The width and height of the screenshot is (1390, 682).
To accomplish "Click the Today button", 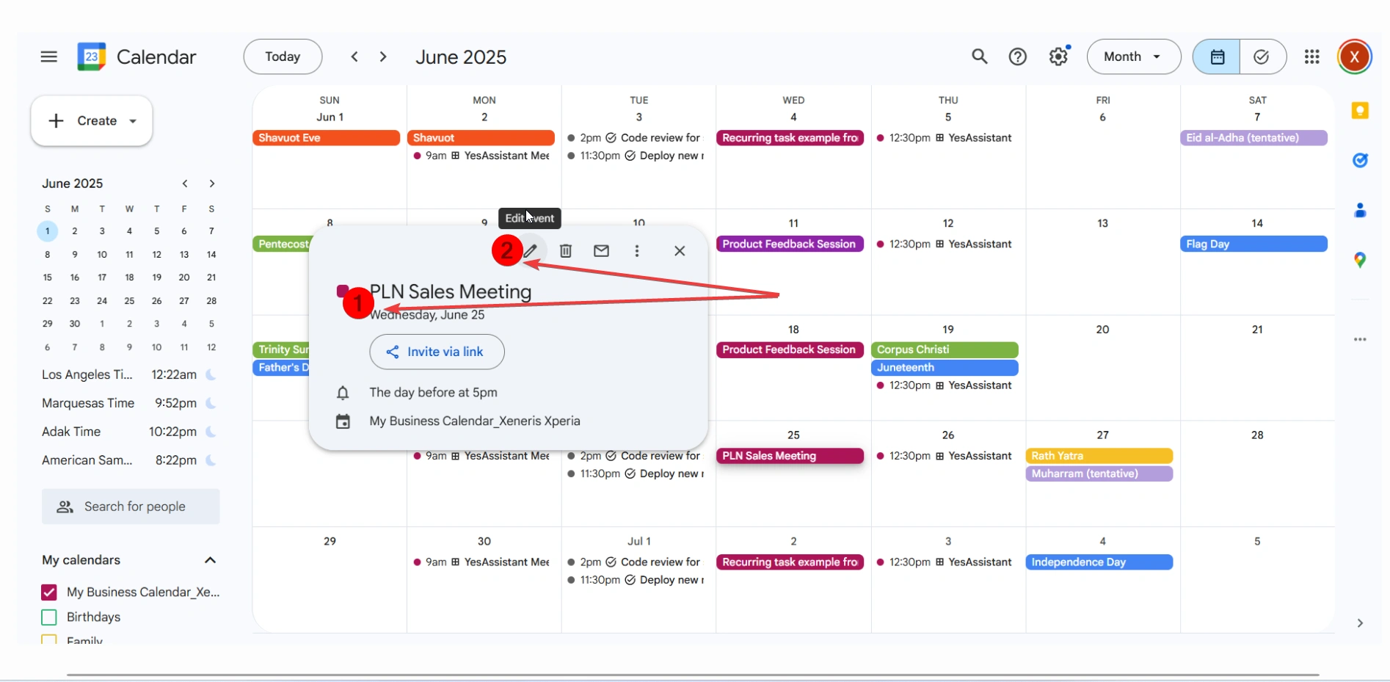I will pyautogui.click(x=283, y=57).
